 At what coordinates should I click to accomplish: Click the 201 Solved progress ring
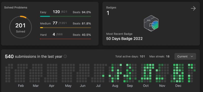tap(21, 27)
